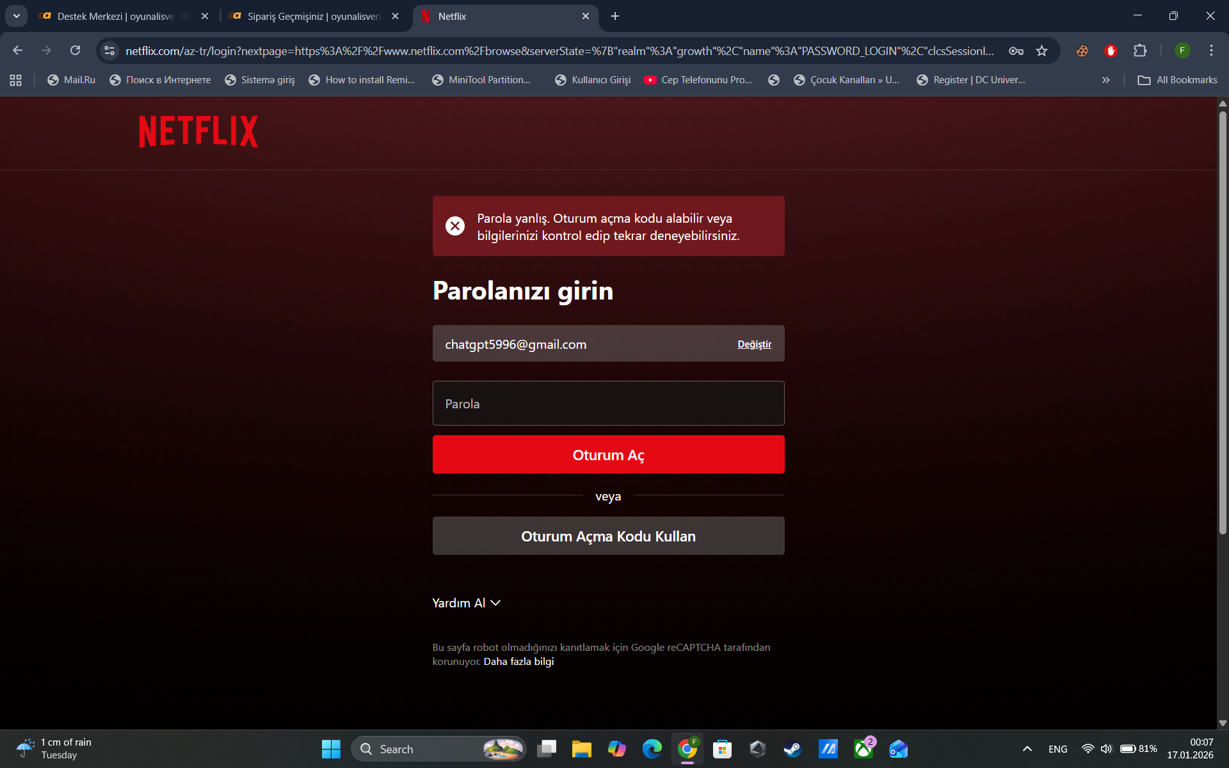This screenshot has height=768, width=1229.
Task: Click the browser address bar URL
Action: [559, 51]
